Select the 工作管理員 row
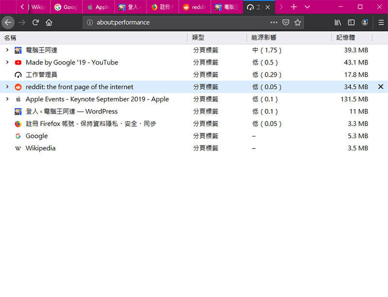 click(194, 75)
